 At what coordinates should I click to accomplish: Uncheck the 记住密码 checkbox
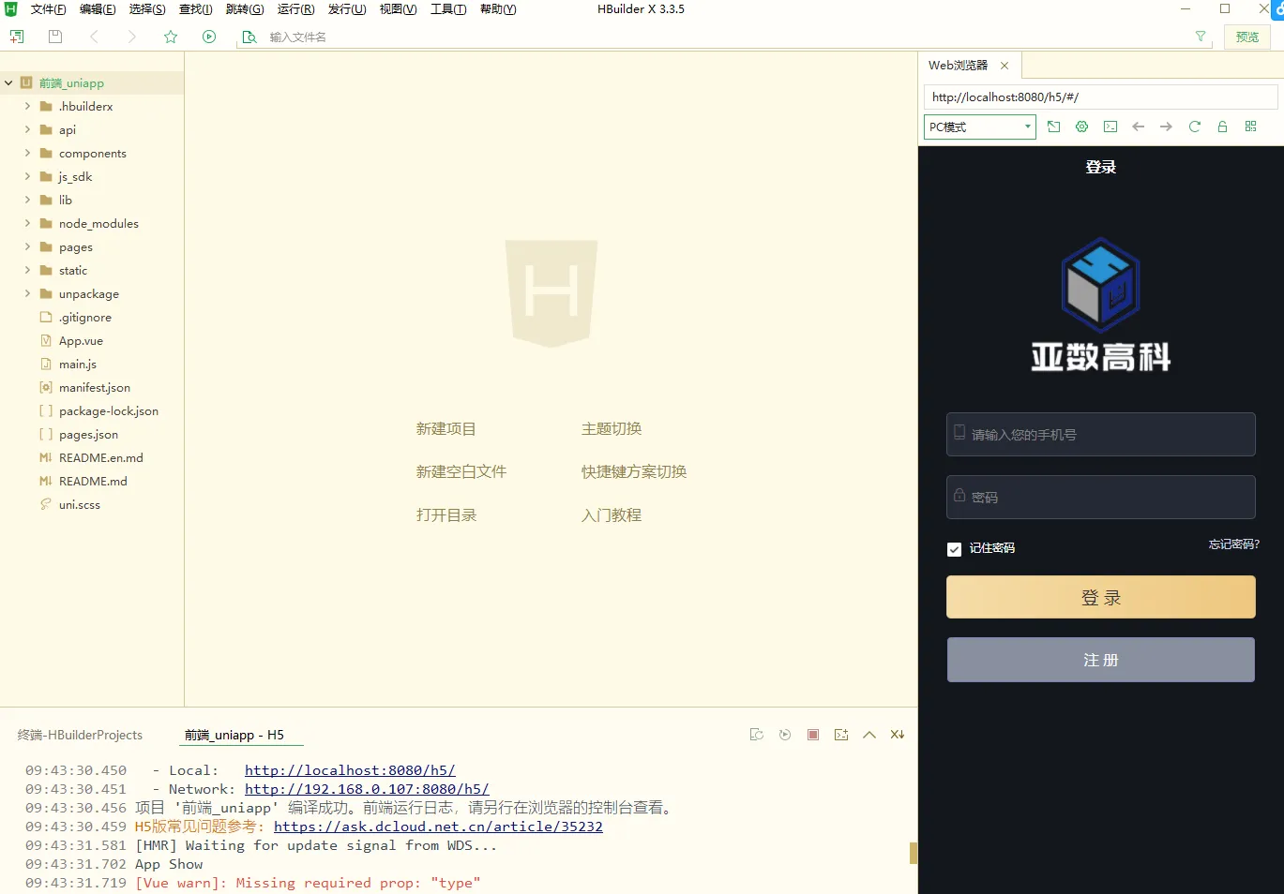(x=954, y=549)
